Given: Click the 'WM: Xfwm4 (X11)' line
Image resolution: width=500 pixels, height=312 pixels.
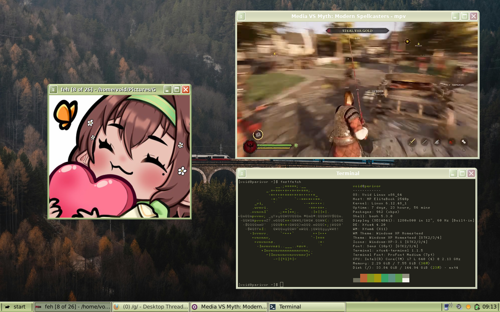Looking at the screenshot, I should 370,229.
